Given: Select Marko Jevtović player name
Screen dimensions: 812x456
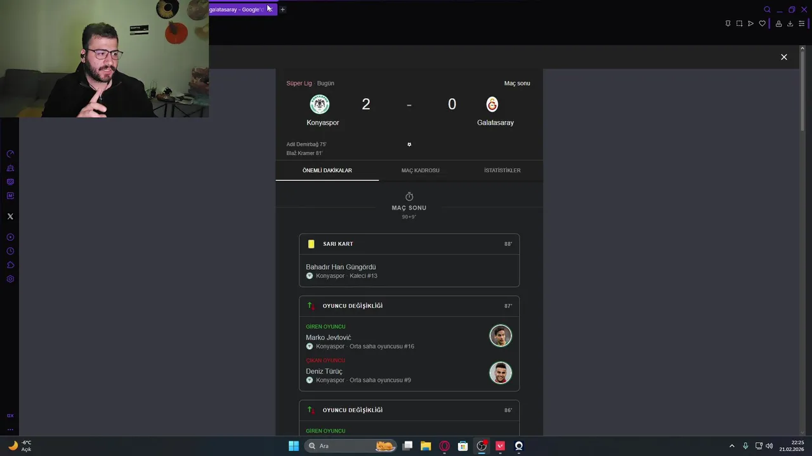Looking at the screenshot, I should point(328,338).
